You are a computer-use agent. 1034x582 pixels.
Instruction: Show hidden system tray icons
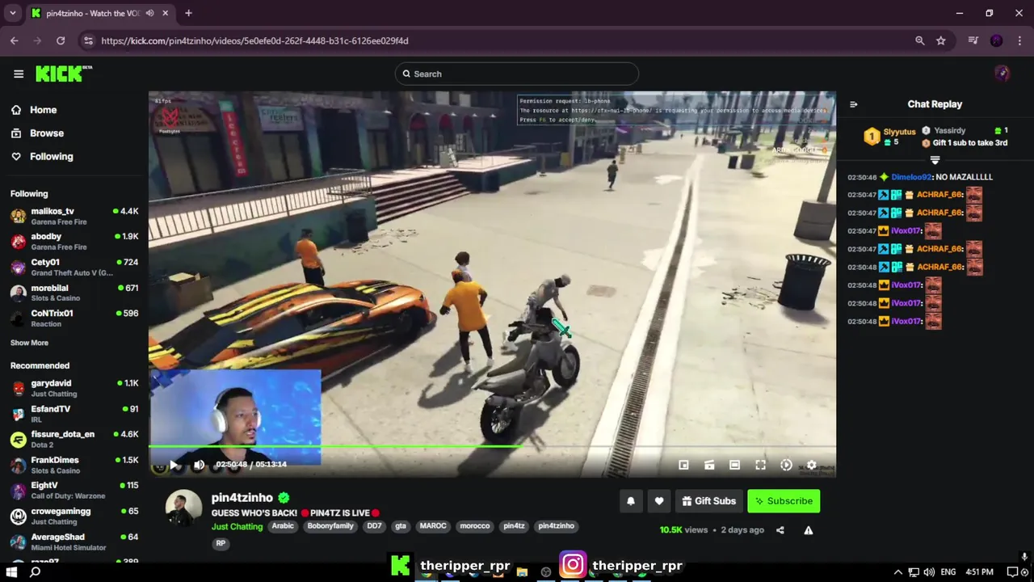(897, 572)
